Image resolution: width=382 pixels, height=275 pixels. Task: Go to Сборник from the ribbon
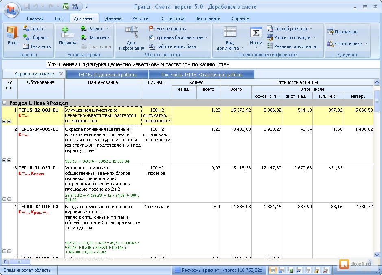point(35,37)
